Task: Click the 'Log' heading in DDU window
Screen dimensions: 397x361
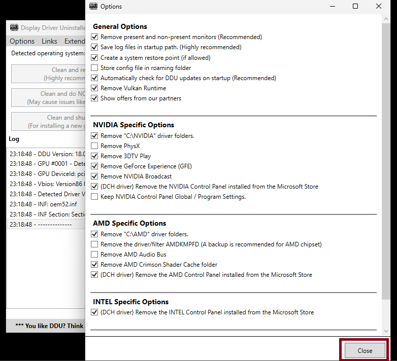Action: pyautogui.click(x=14, y=139)
